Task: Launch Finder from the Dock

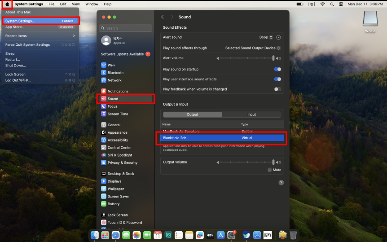Action: [x=95, y=235]
